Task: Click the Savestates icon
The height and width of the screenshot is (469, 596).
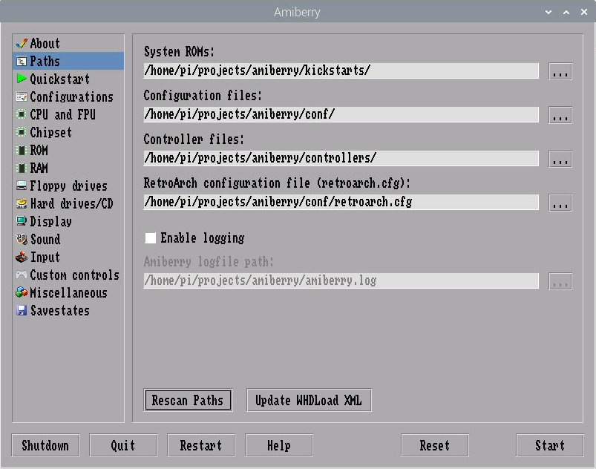Action: click(22, 311)
